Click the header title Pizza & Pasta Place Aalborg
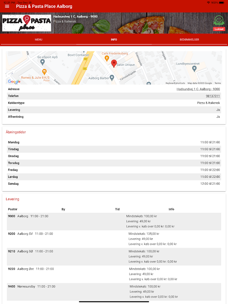This screenshot has height=304, width=228. (44, 6)
